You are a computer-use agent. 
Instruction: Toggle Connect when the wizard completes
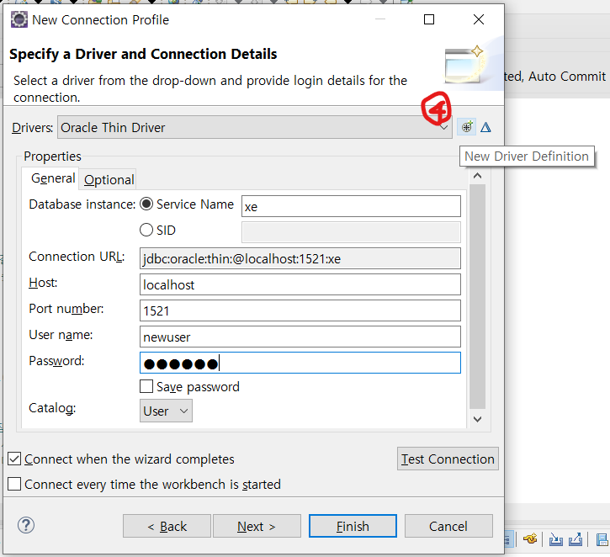click(x=14, y=459)
